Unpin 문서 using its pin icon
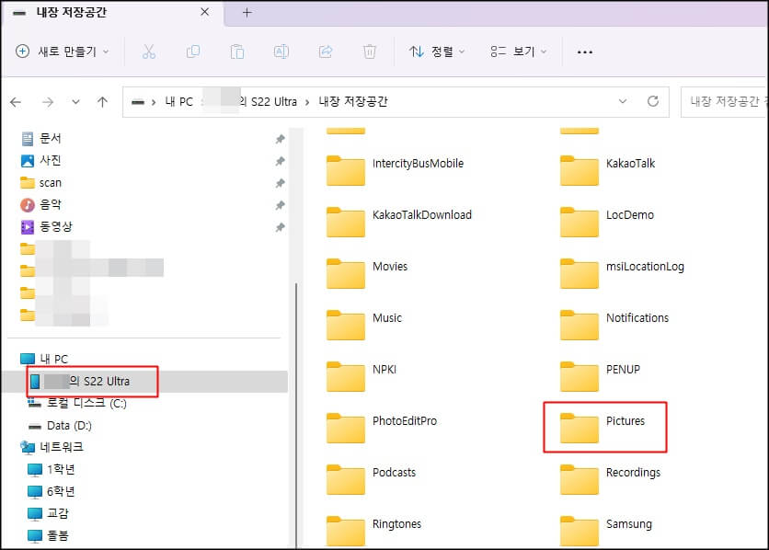 coord(280,139)
